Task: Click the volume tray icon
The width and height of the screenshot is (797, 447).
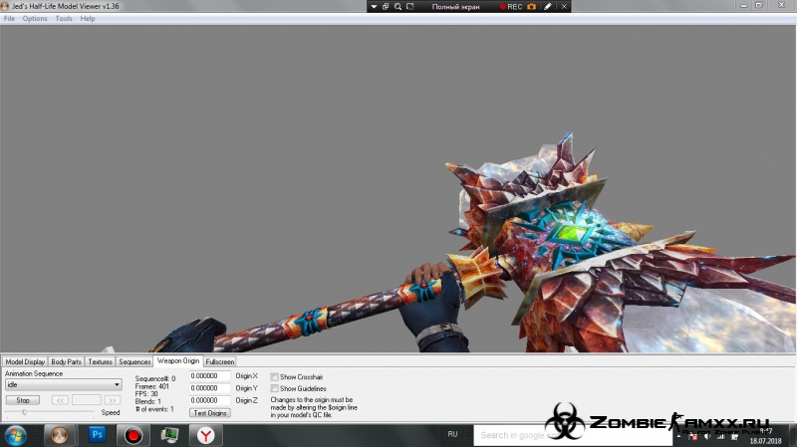Action: tap(707, 436)
